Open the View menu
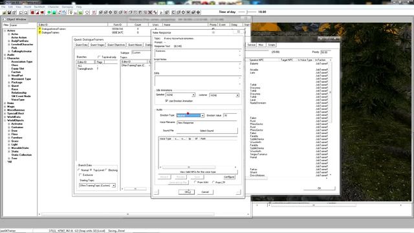414x233 pixels. 19,7
